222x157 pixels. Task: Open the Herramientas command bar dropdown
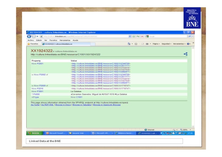[179, 44]
